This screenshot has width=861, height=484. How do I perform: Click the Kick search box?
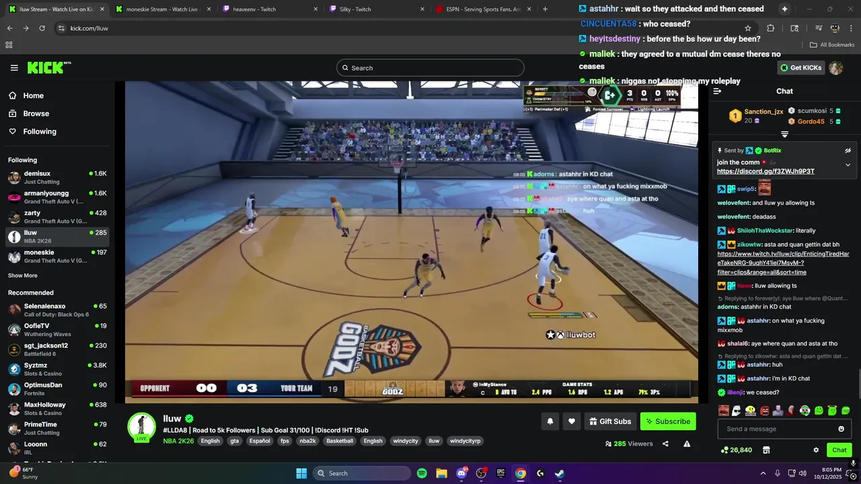[430, 68]
